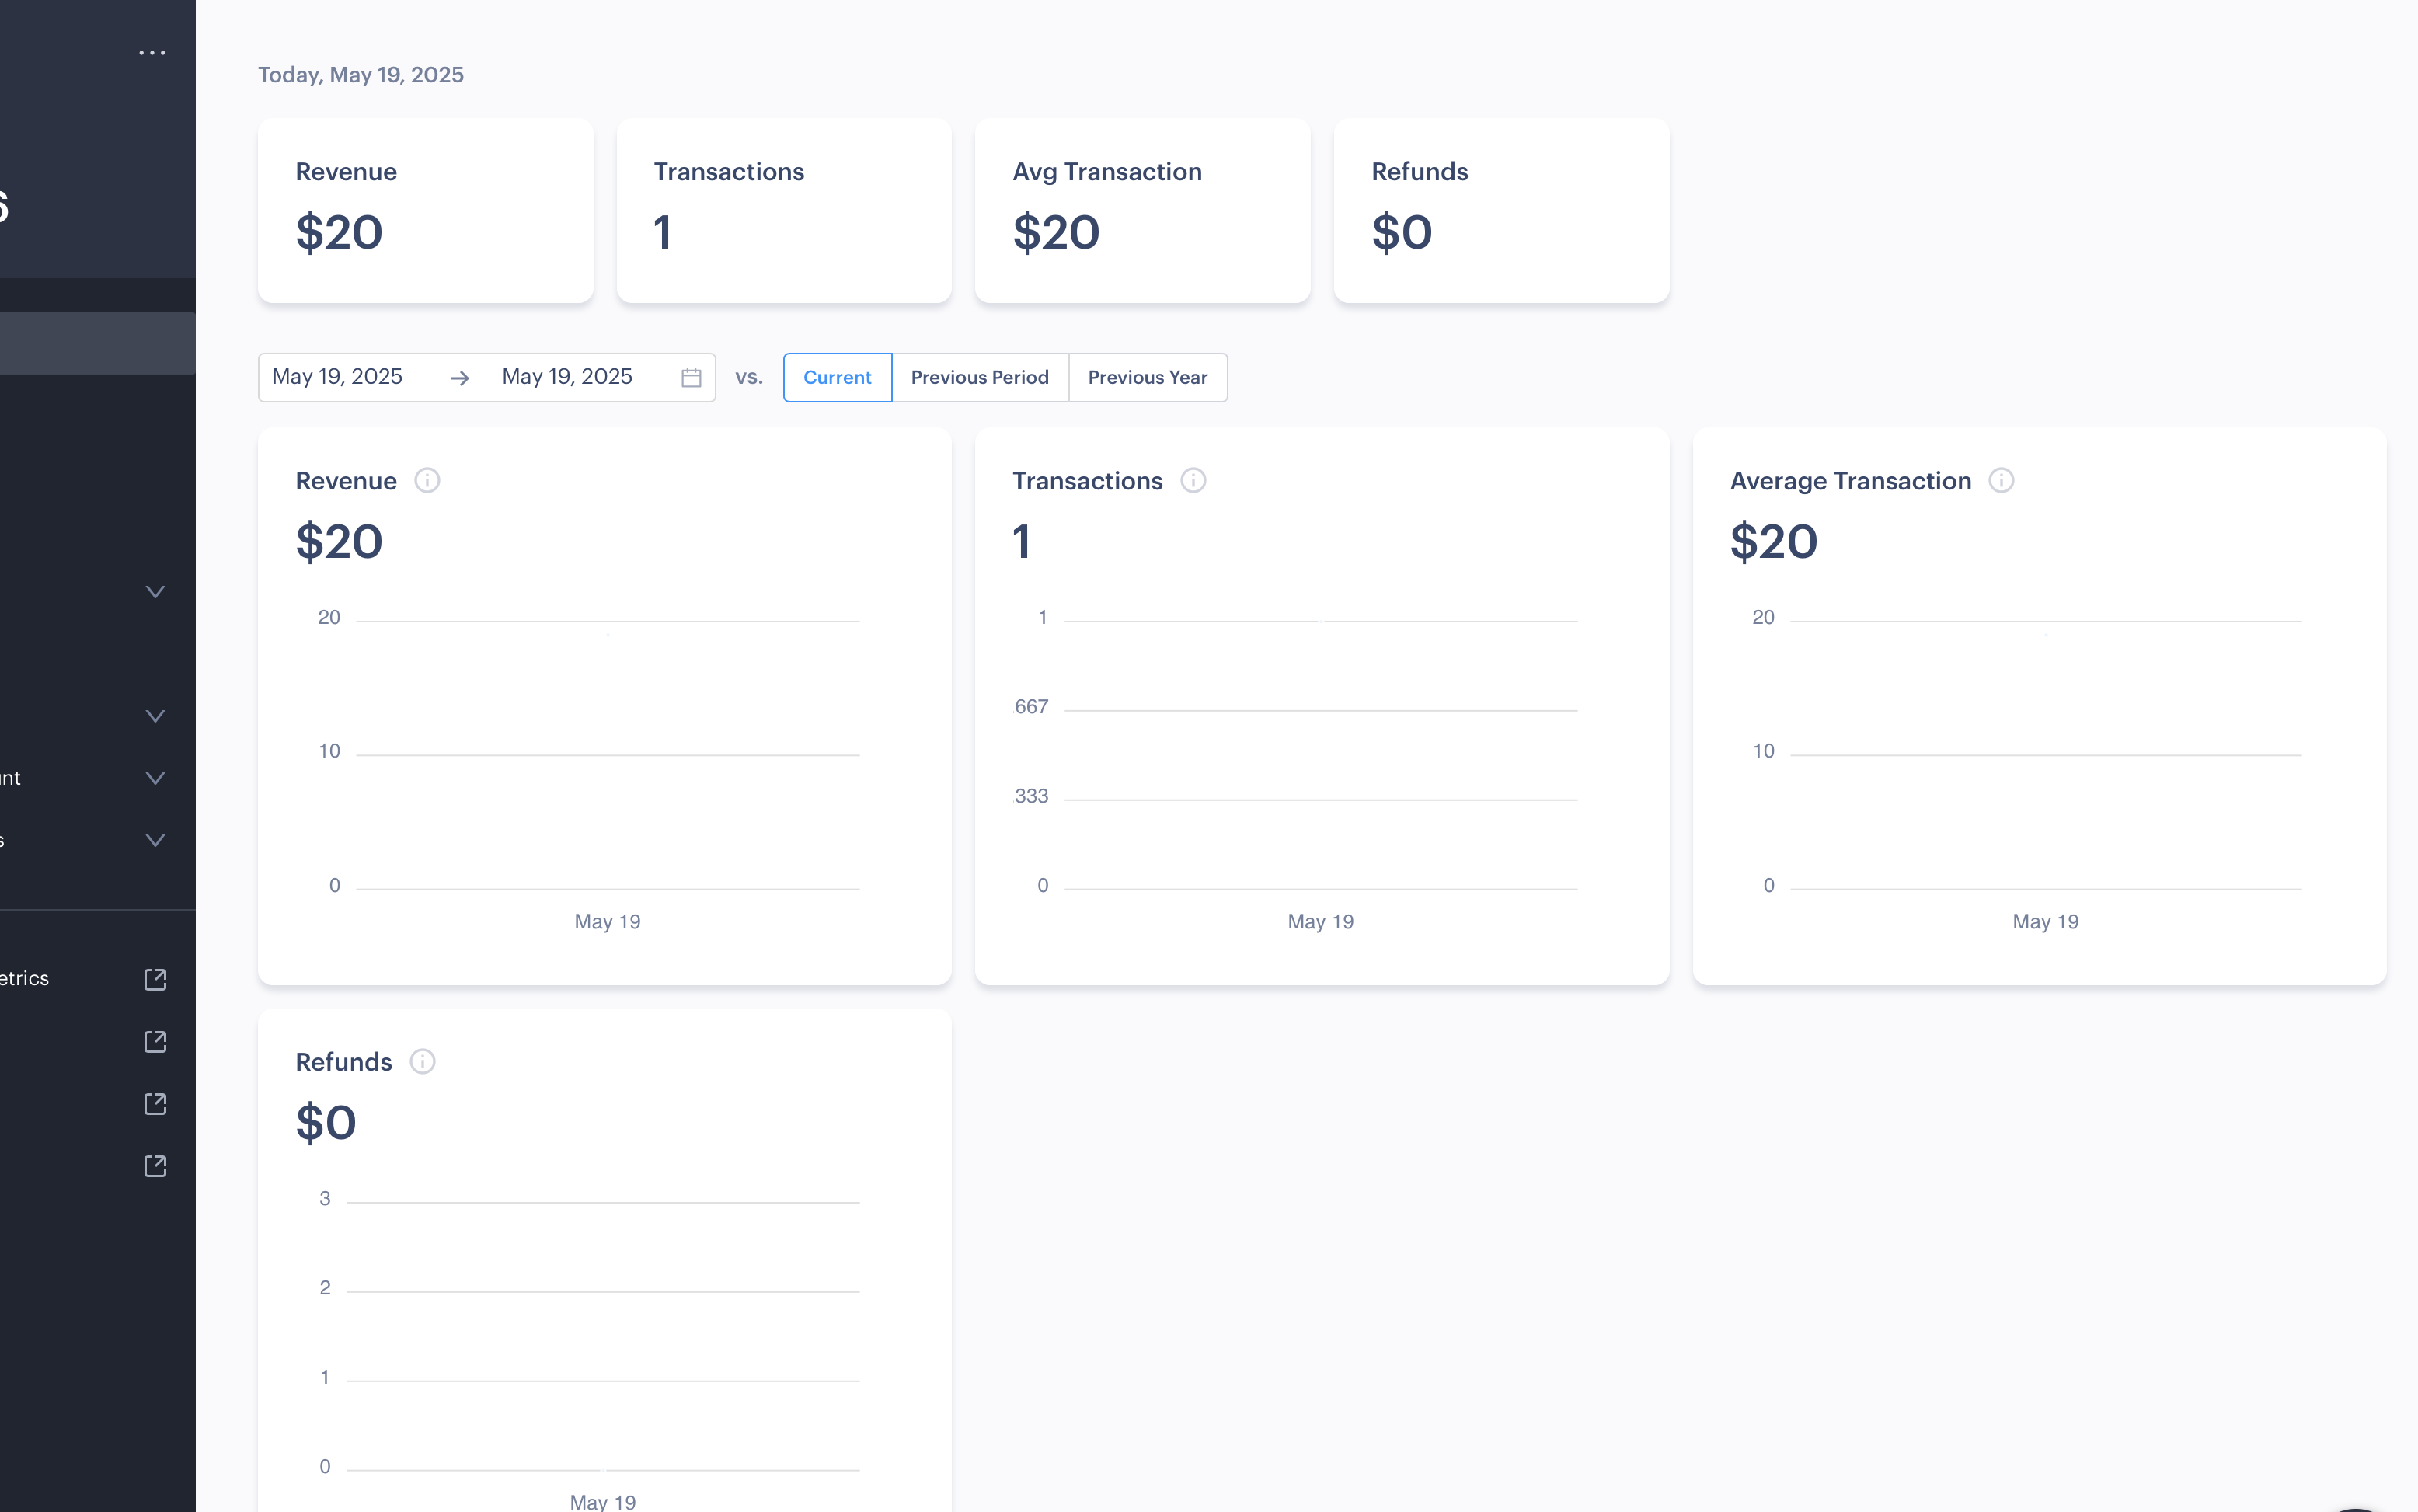Show info tooltip for Revenue chart

427,481
